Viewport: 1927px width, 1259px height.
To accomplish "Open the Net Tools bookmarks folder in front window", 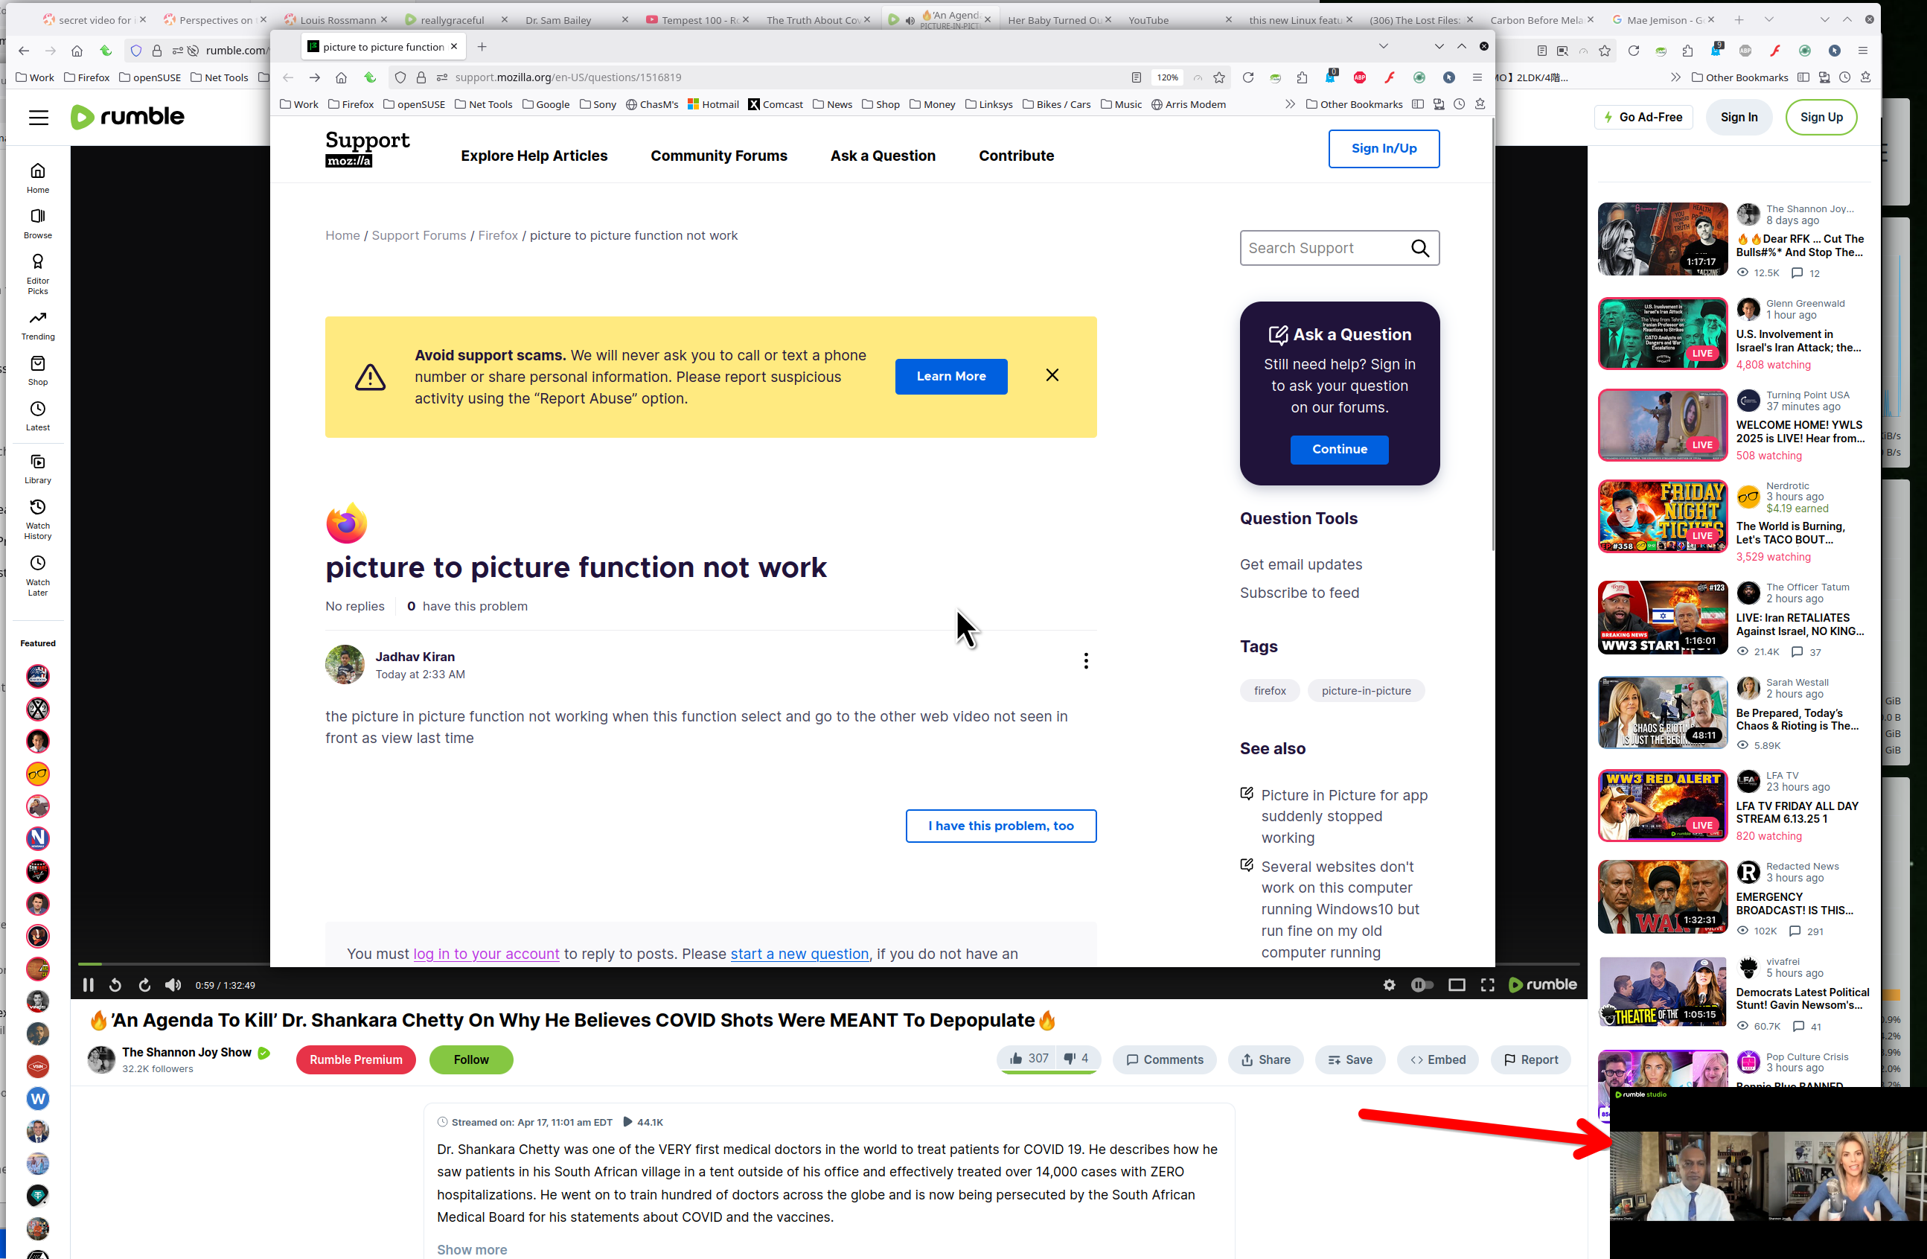I will click(x=483, y=103).
